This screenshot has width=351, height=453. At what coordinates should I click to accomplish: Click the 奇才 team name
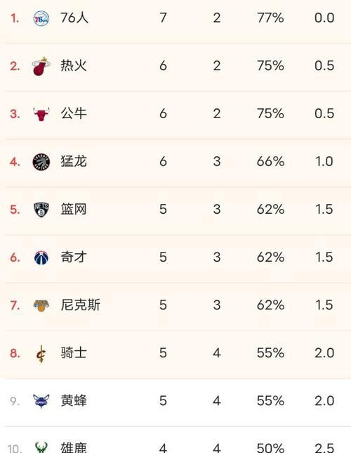(74, 257)
